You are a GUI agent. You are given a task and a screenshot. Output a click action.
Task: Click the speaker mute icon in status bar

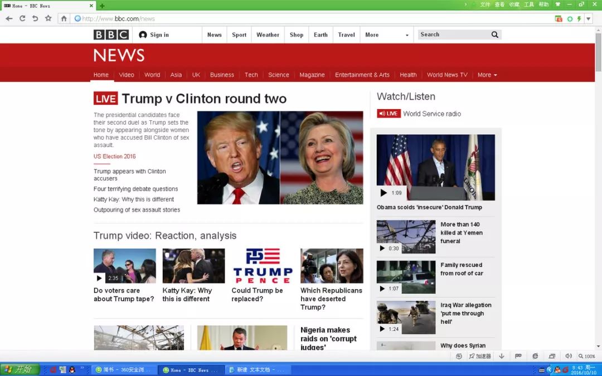[x=569, y=356]
